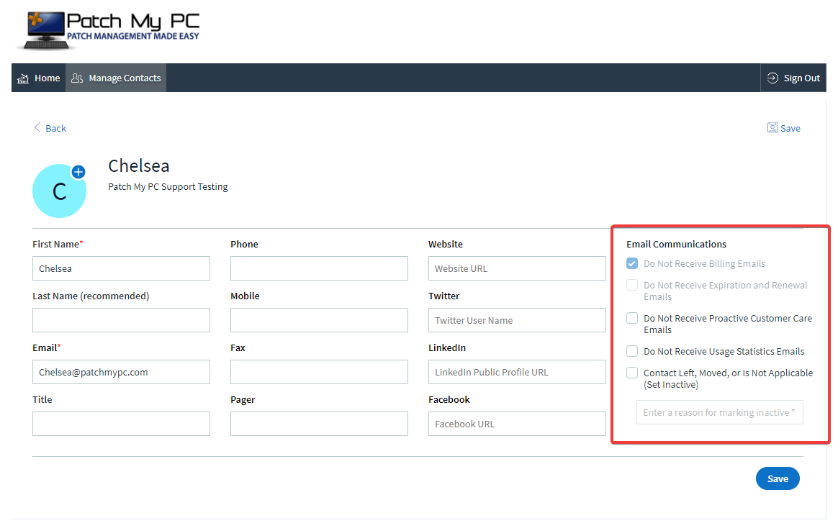The width and height of the screenshot is (838, 523).
Task: Click the Fax input field
Action: click(x=319, y=372)
